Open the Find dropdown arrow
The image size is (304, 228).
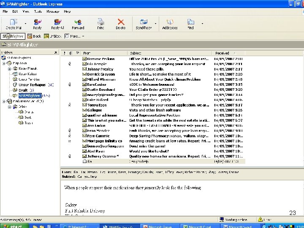[202, 24]
